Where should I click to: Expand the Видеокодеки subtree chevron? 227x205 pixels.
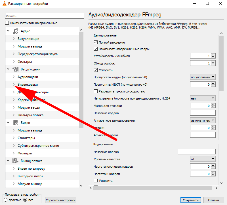pyautogui.click(x=14, y=84)
